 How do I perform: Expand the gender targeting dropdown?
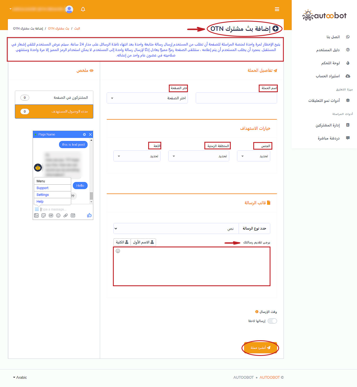(254, 156)
